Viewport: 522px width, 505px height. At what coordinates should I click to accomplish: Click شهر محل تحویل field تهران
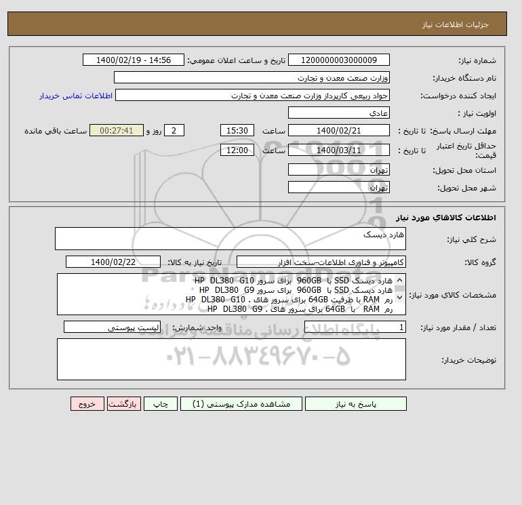pos(338,187)
